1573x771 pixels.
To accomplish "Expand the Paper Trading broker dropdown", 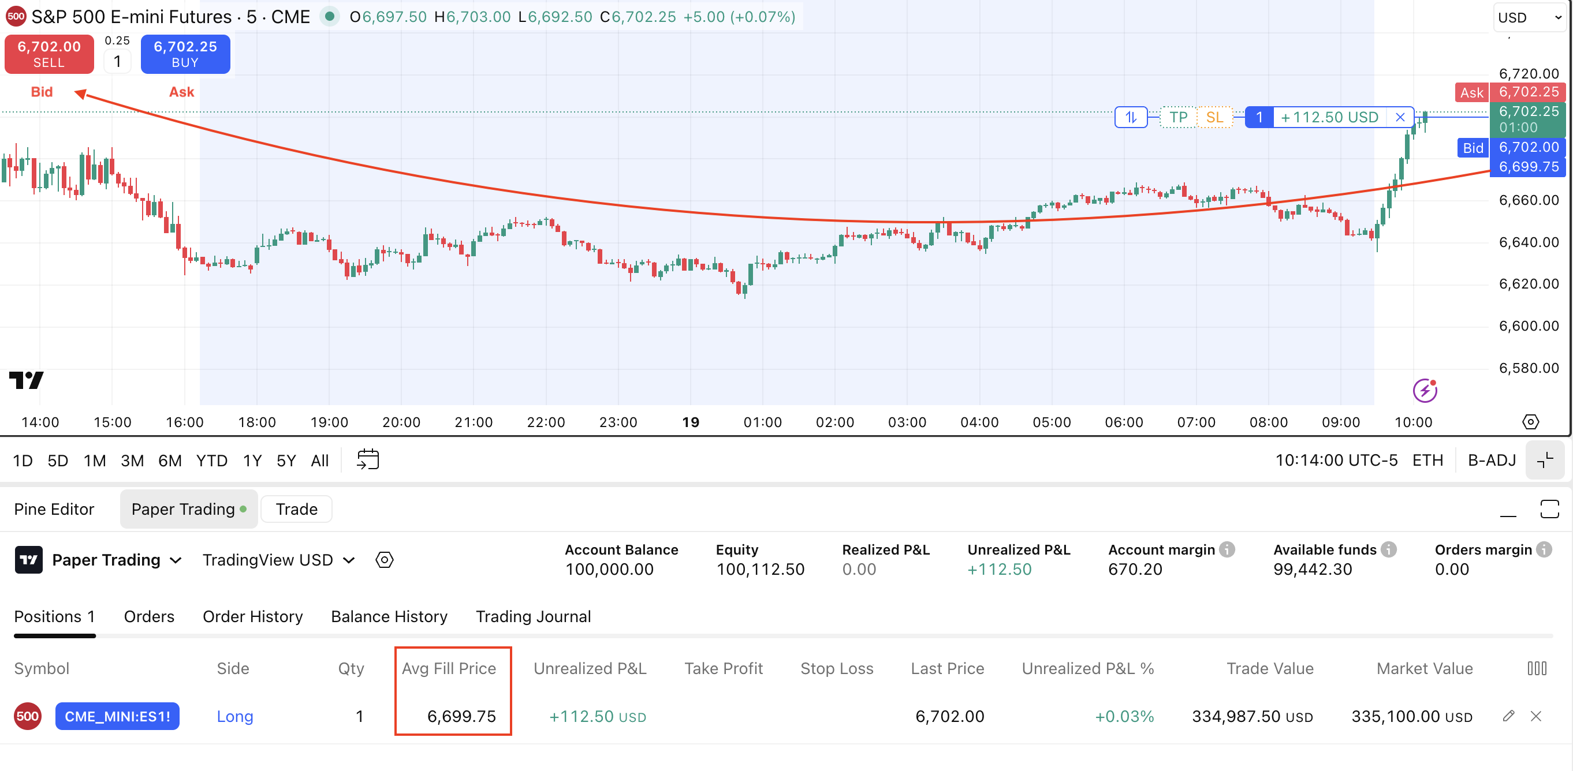I will click(x=116, y=560).
